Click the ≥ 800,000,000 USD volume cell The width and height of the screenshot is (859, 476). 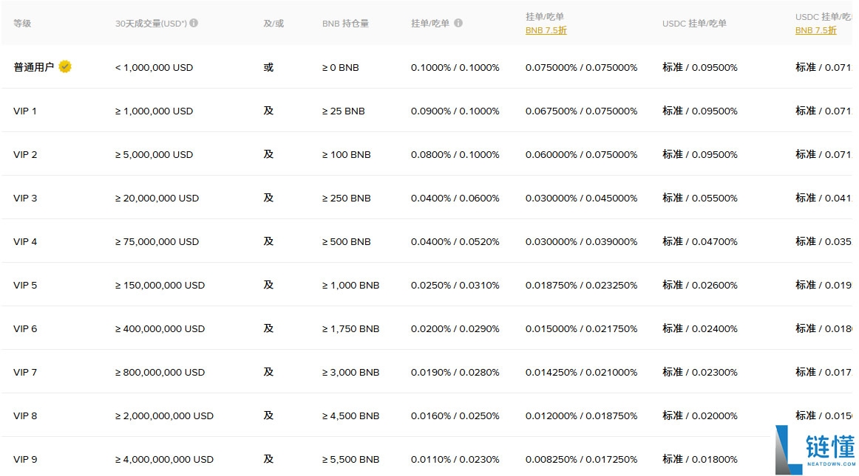(160, 373)
